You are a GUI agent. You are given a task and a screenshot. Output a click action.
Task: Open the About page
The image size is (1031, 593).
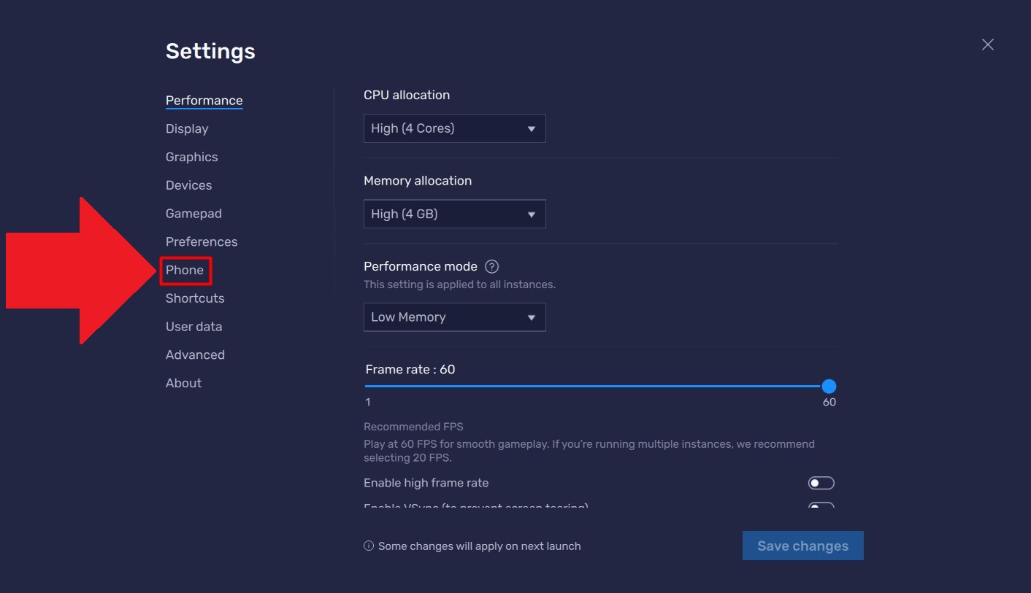183,382
